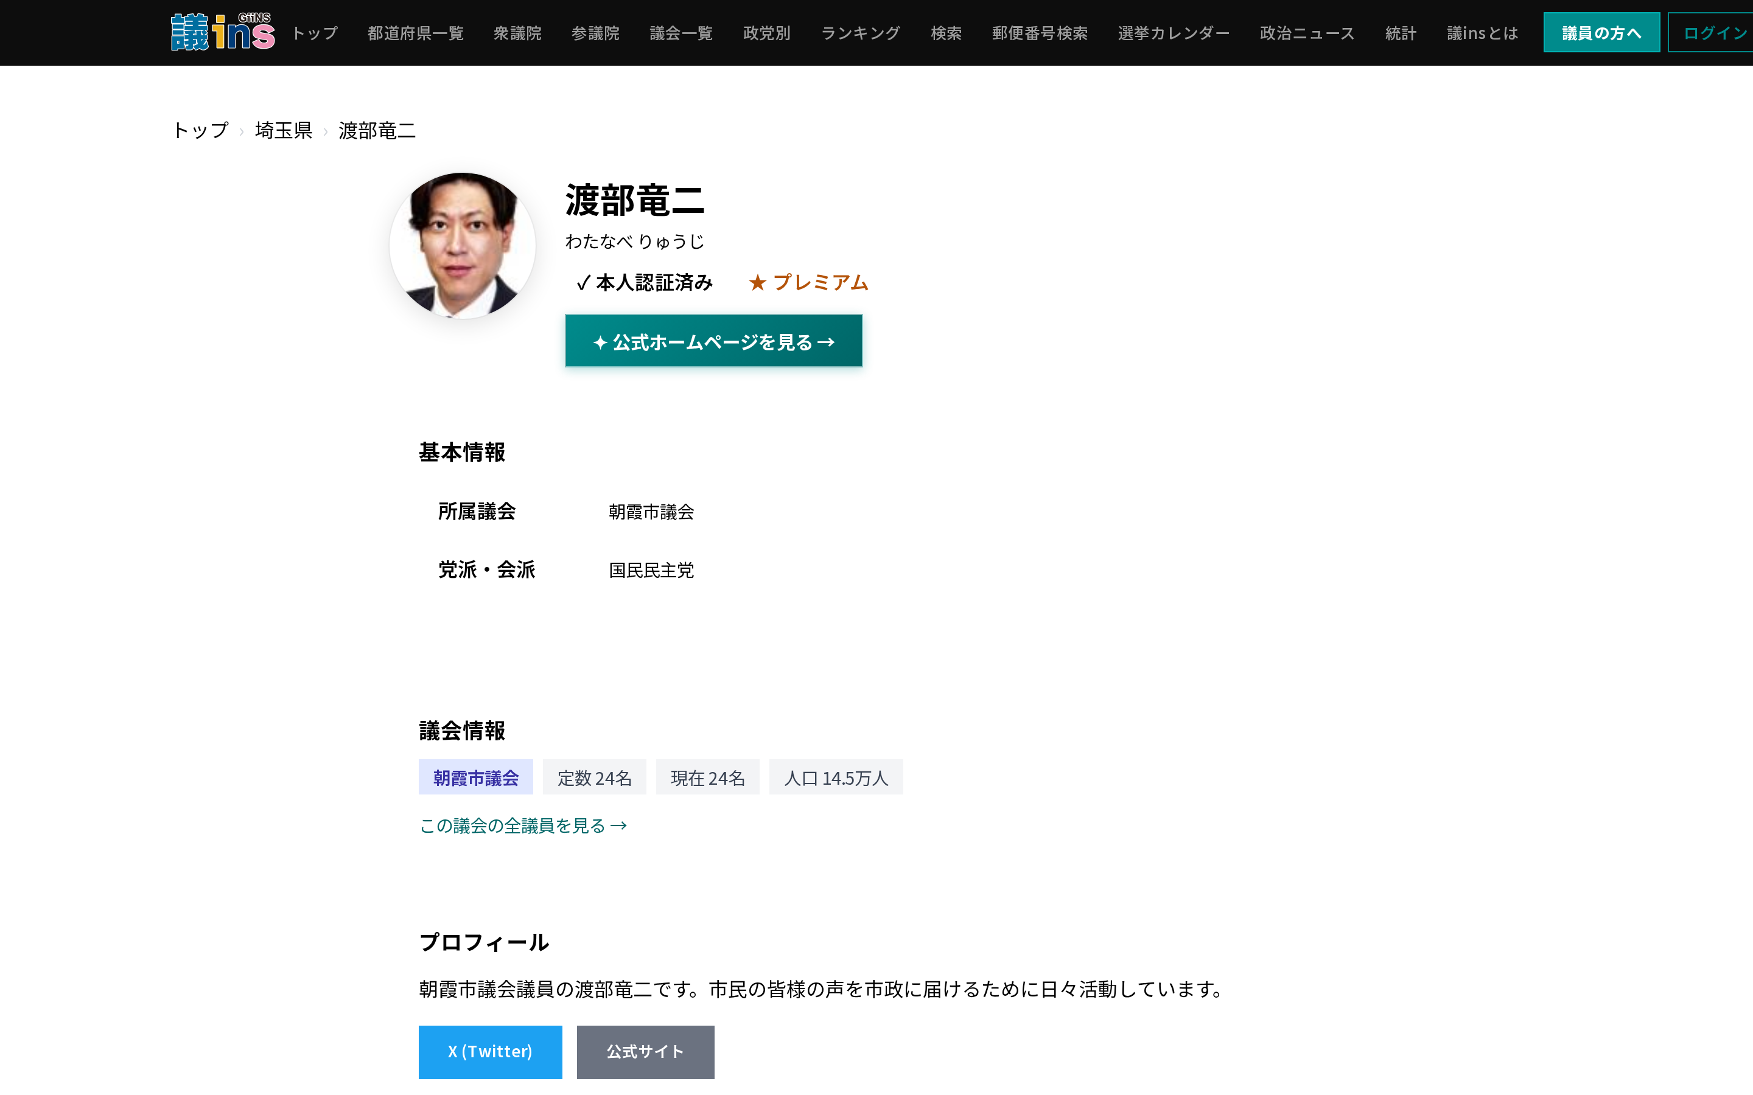This screenshot has height=1095, width=1753.
Task: Open the 議insとは page
Action: tap(1482, 33)
